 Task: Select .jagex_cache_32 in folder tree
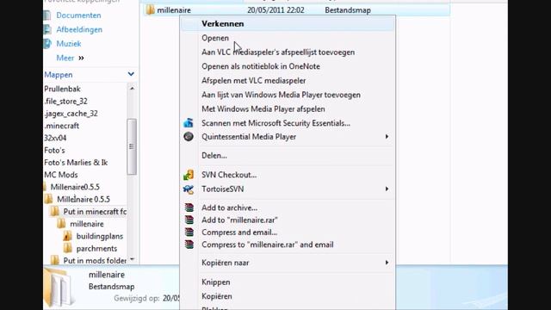click(x=71, y=114)
